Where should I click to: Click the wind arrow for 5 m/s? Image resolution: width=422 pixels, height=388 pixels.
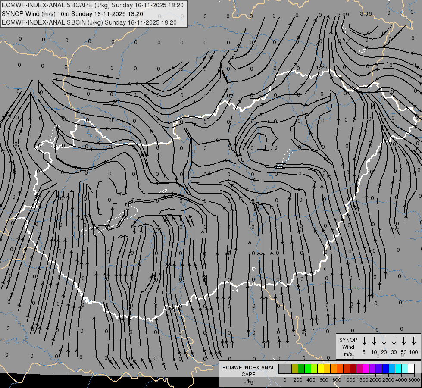[364, 341]
